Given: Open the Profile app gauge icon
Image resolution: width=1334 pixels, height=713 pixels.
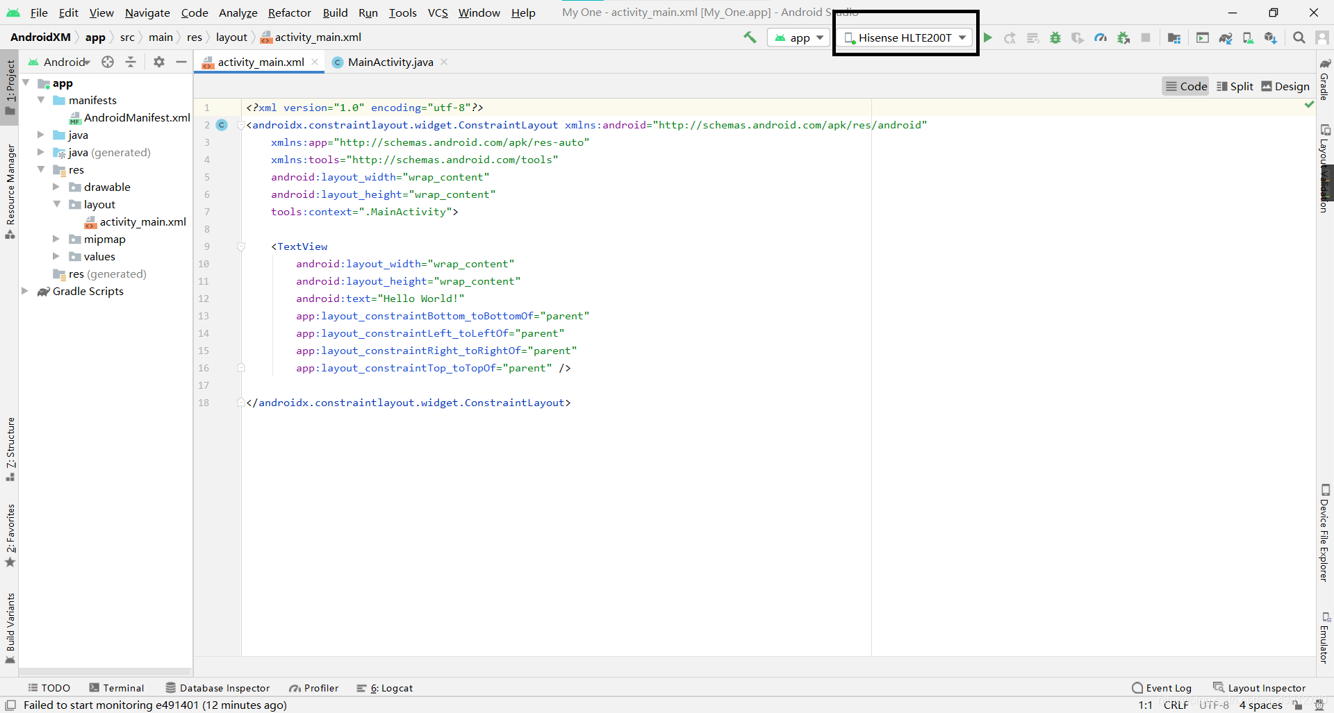Looking at the screenshot, I should [1101, 37].
